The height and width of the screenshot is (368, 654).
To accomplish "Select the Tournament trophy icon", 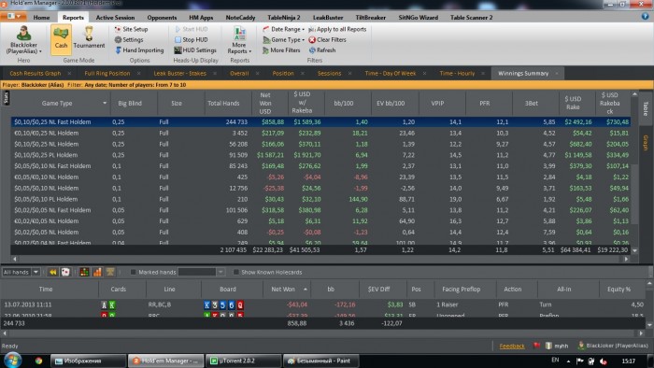I will click(x=89, y=38).
